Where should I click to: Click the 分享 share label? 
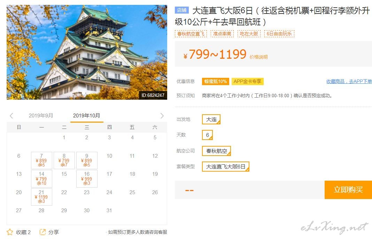pyautogui.click(x=54, y=232)
